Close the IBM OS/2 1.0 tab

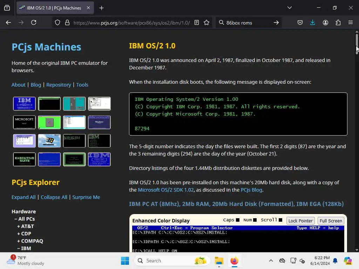point(88,8)
